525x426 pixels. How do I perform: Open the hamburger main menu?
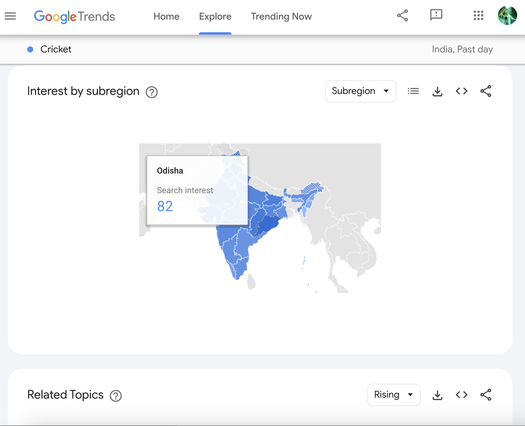(x=10, y=16)
